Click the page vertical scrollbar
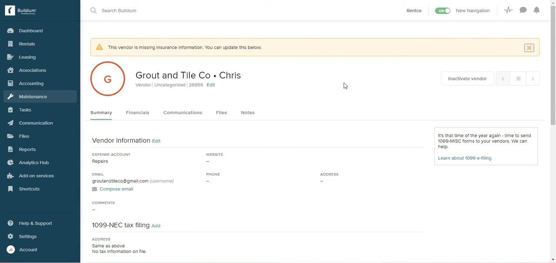This screenshot has width=556, height=263. point(553,65)
